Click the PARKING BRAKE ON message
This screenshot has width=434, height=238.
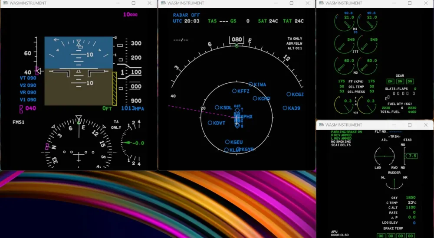click(346, 132)
